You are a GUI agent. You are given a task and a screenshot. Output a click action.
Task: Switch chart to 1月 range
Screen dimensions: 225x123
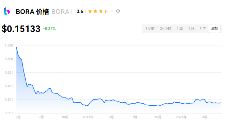191,29
